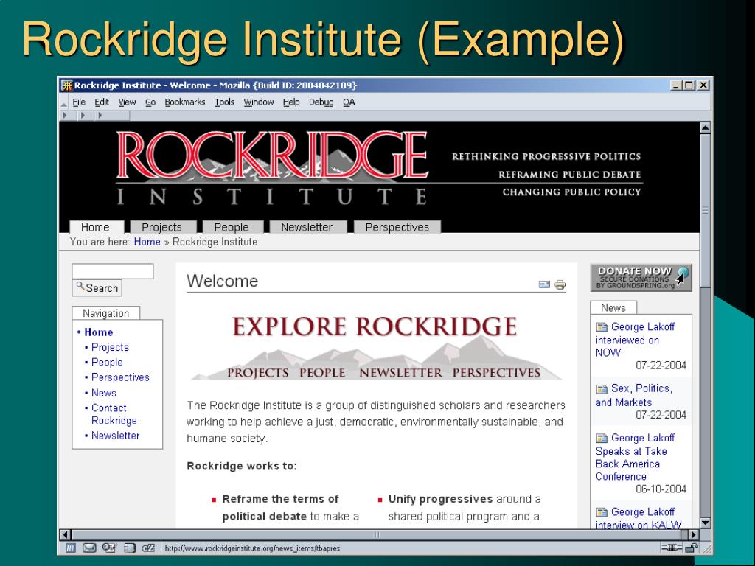Click PEOPLE in the Explore Rockridge banner
The image size is (755, 566).
[322, 373]
